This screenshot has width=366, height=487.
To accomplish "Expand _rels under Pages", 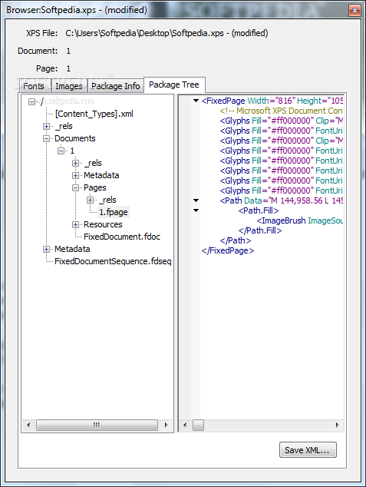I will pos(90,200).
